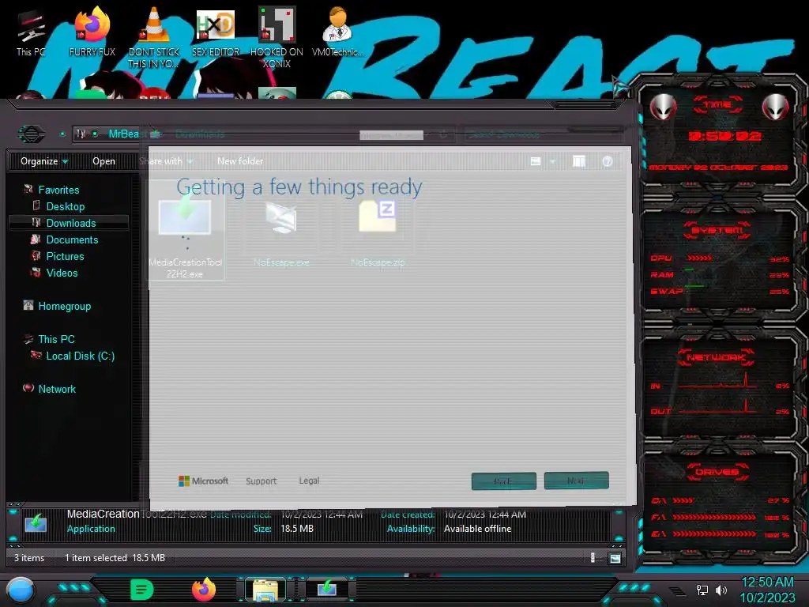809x607 pixels.
Task: Open Desktop under Favorites
Action: pyautogui.click(x=66, y=206)
